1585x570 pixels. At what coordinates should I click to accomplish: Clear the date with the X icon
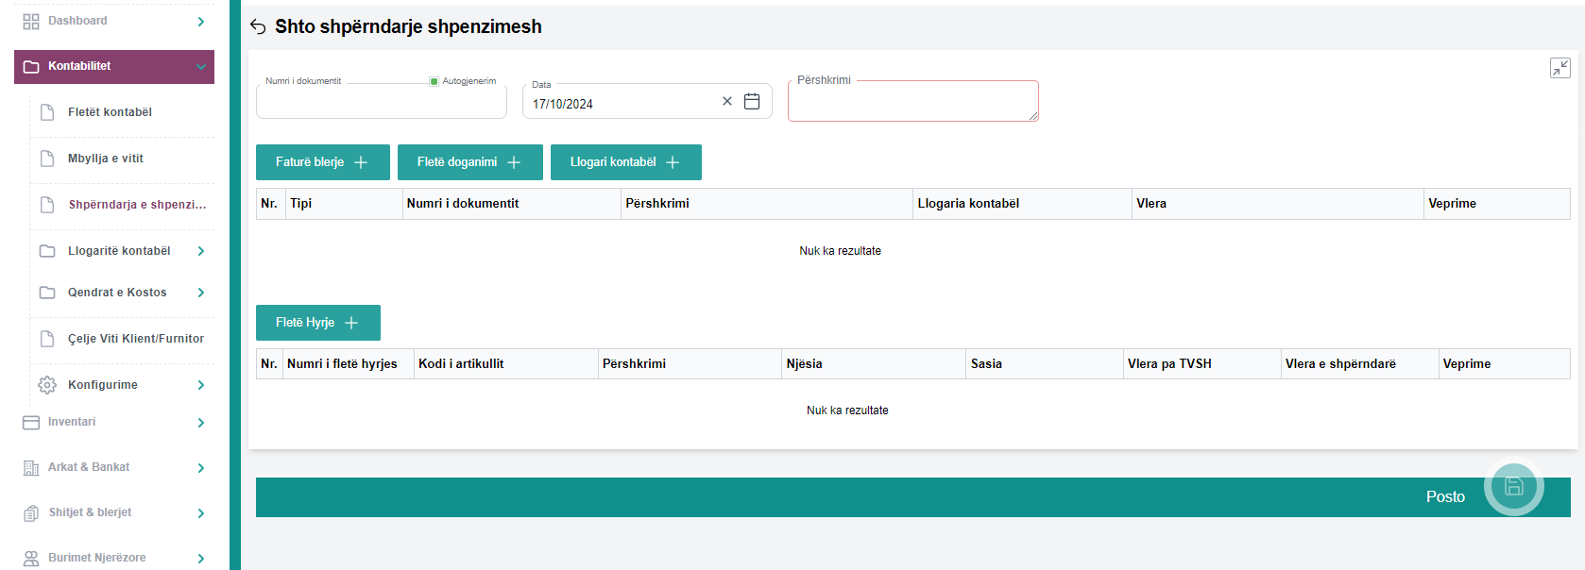pyautogui.click(x=727, y=102)
